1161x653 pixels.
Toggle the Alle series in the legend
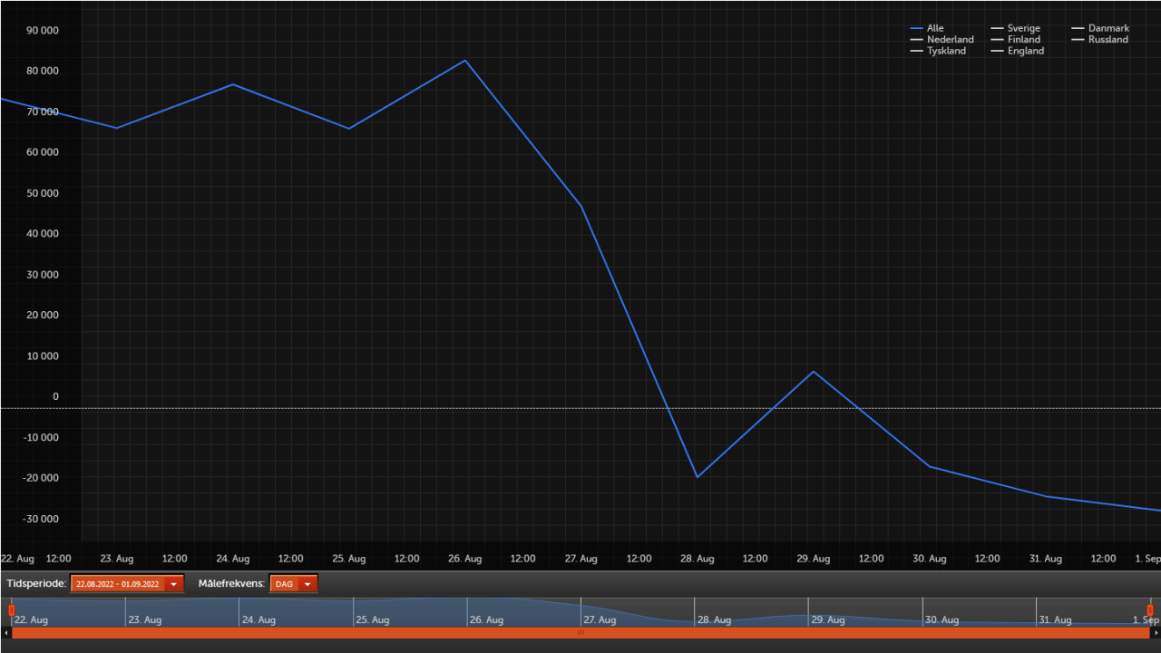click(927, 28)
